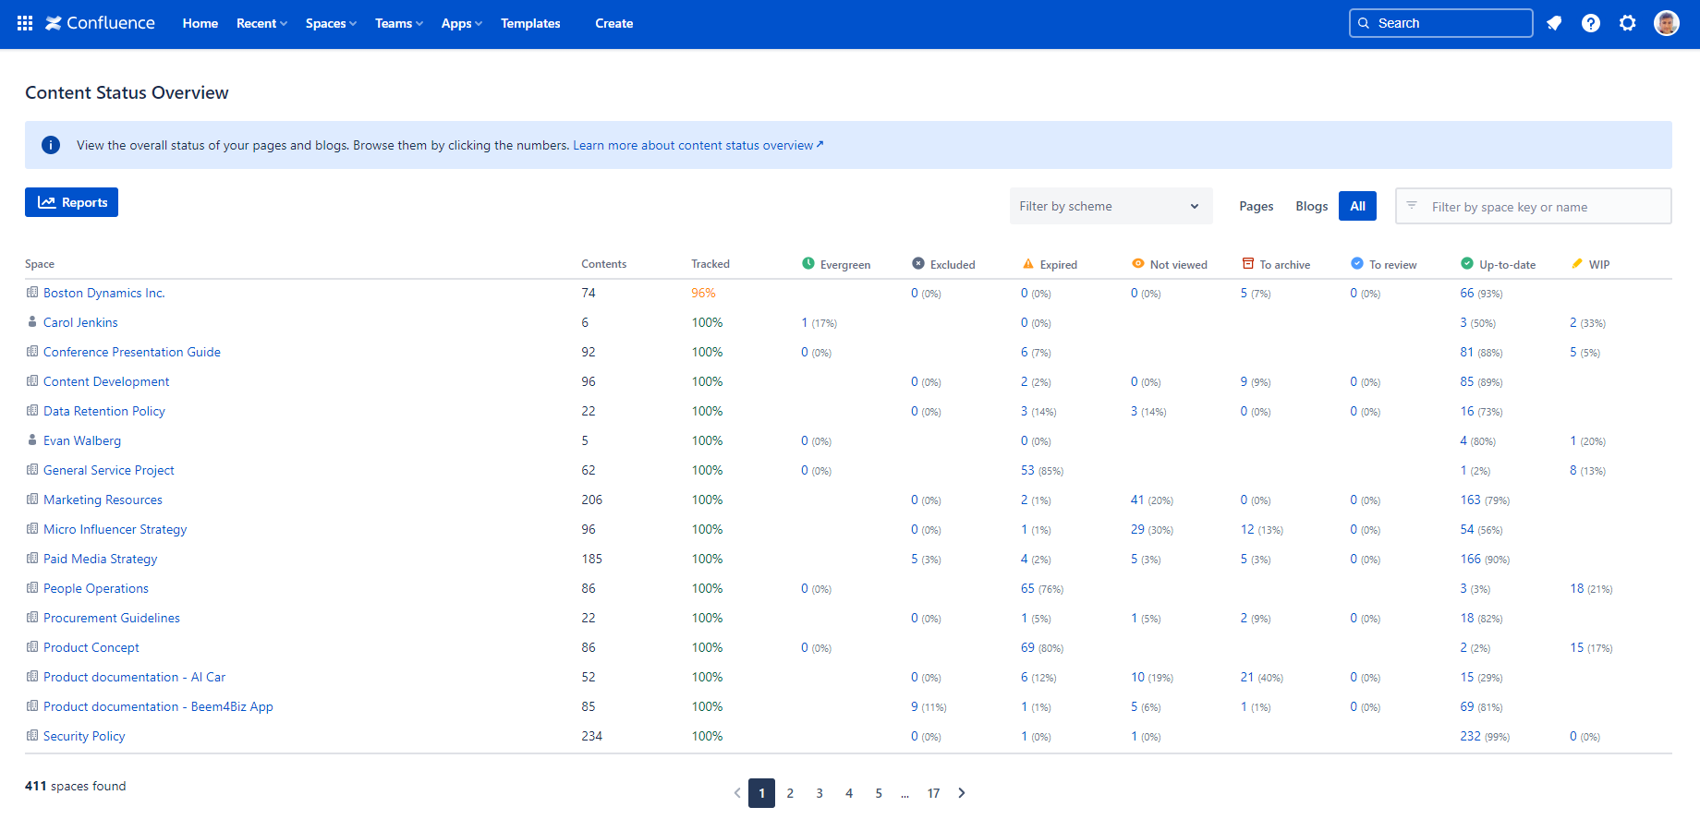Expand the Apps dropdown
Image resolution: width=1700 pixels, height=831 pixels.
(461, 23)
